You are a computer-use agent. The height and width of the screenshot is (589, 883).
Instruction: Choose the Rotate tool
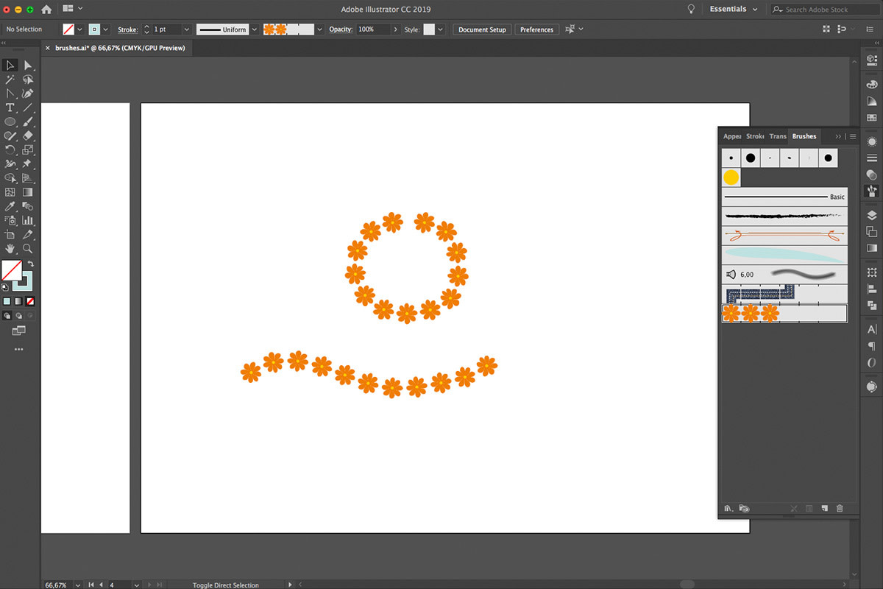point(10,149)
